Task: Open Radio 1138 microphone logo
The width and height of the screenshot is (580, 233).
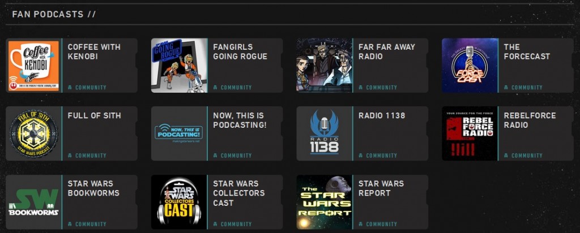Action: (x=325, y=133)
